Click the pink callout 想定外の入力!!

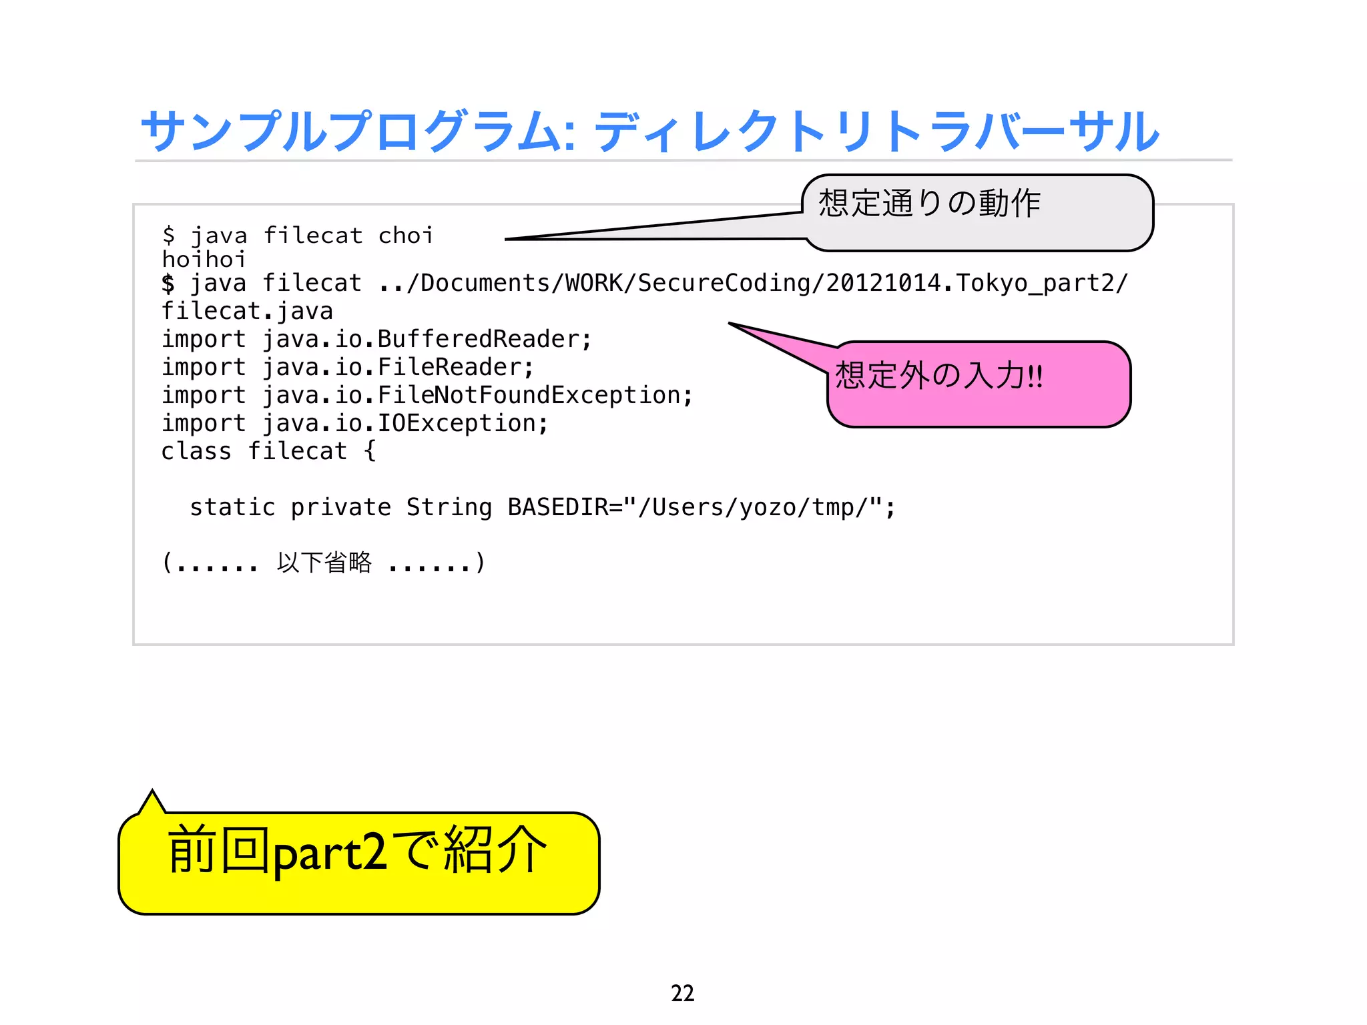click(979, 384)
